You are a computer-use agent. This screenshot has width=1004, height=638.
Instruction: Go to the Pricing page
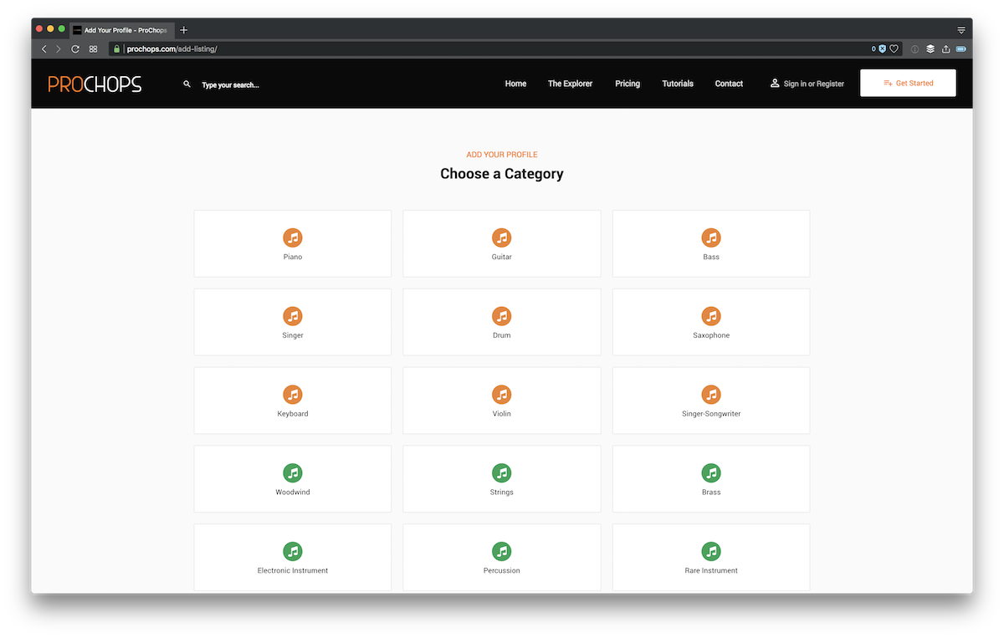point(627,84)
